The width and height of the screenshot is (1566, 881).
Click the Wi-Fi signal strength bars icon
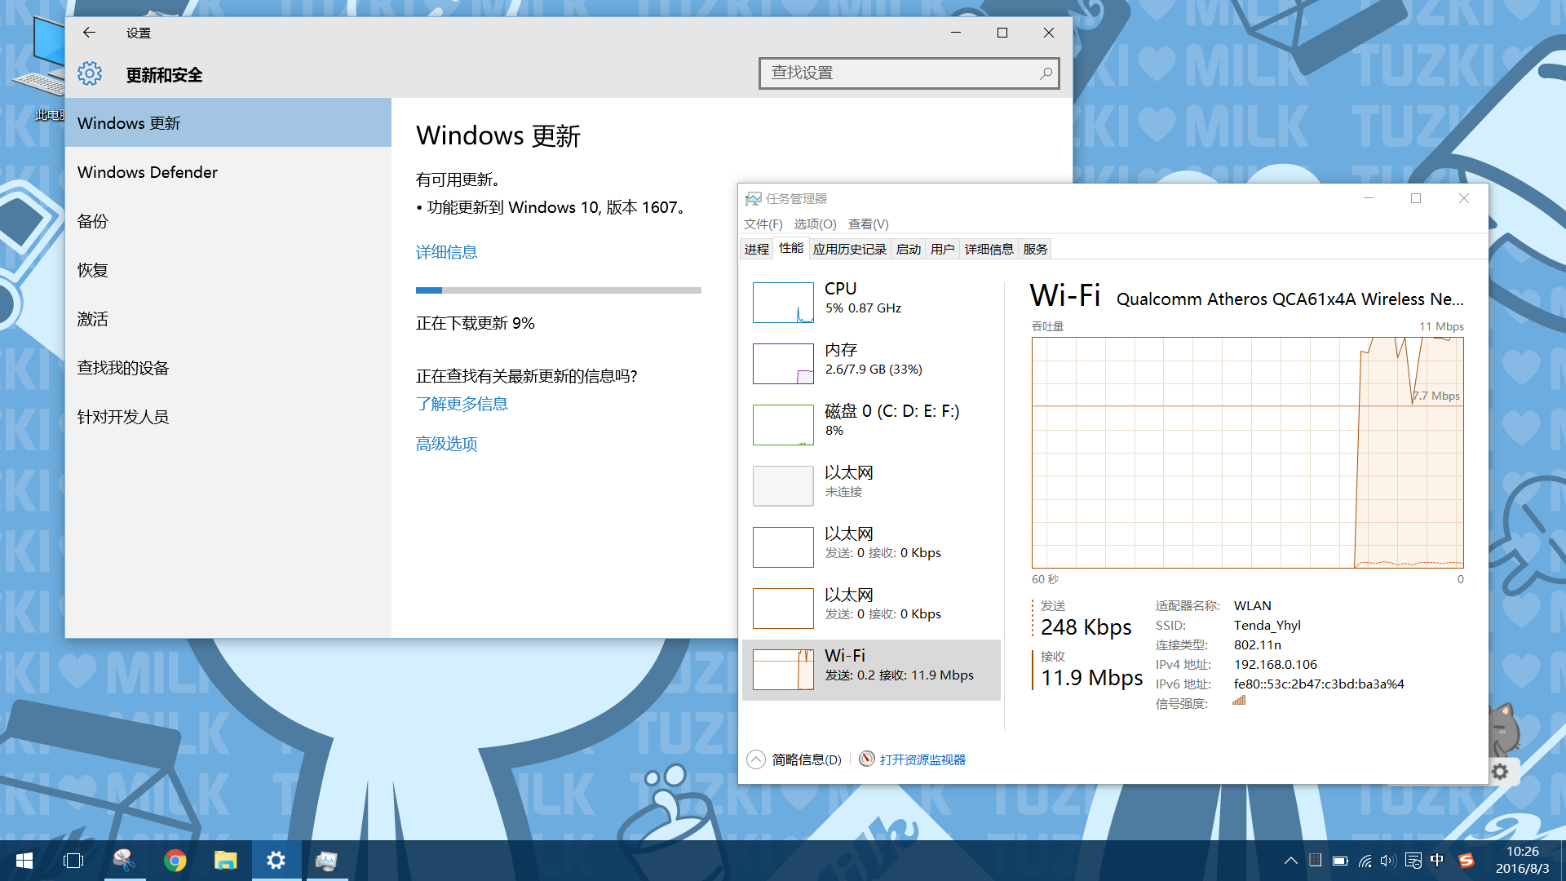point(1239,701)
